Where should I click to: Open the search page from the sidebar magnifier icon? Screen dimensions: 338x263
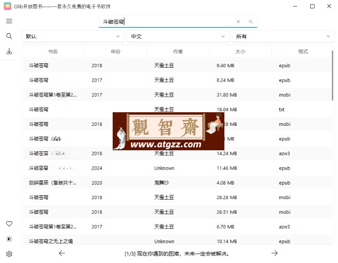click(x=9, y=36)
